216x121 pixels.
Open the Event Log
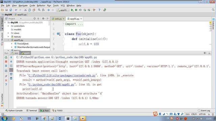(x=204, y=111)
